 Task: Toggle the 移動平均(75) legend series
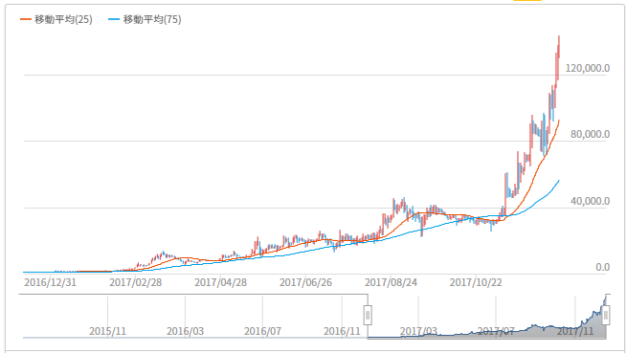145,19
